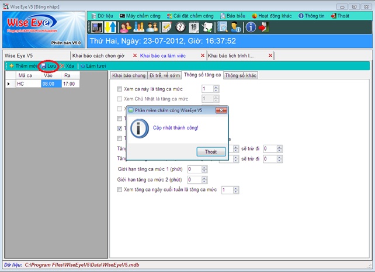
Task: Toggle the checked checkbox behind the dialog
Action: 119,128
